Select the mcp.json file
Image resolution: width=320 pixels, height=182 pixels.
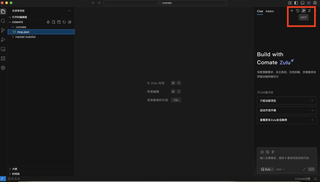click(41, 32)
